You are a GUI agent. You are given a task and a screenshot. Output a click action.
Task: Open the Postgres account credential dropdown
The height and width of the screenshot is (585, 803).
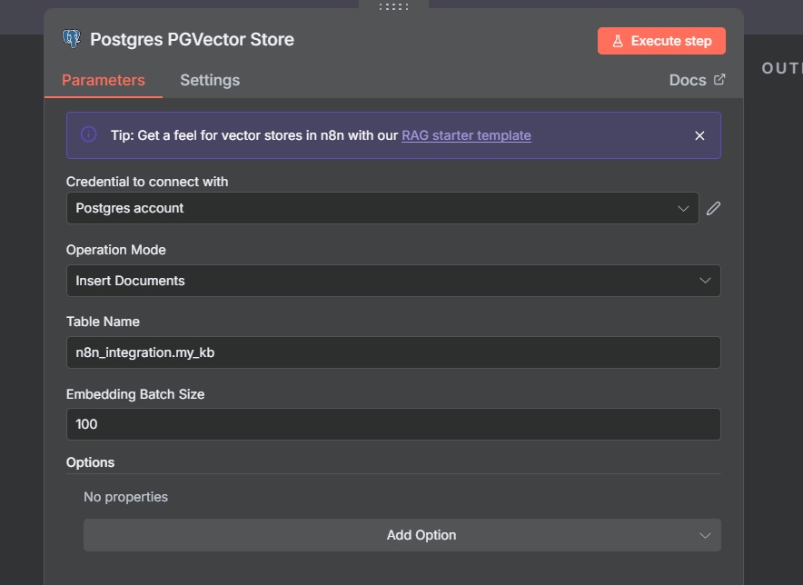coord(382,208)
